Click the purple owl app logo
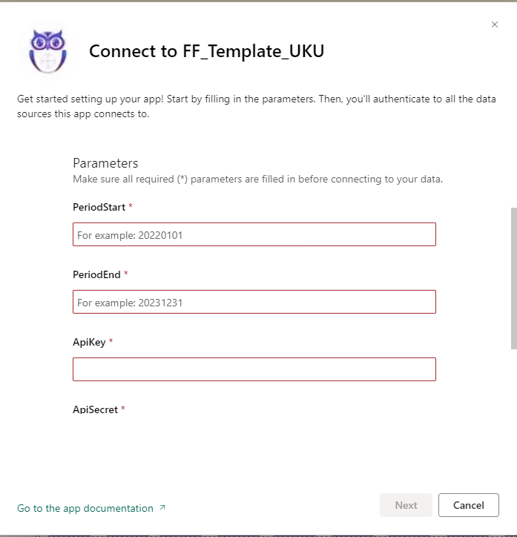The image size is (517, 537). tap(47, 51)
